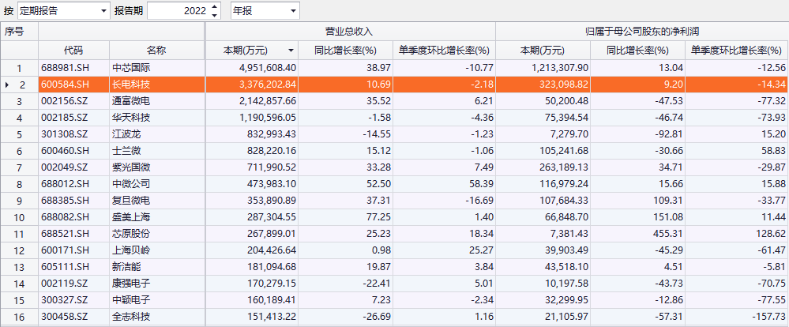The height and width of the screenshot is (327, 789).
Task: Sort by the 代码 column header
Action: (x=73, y=51)
